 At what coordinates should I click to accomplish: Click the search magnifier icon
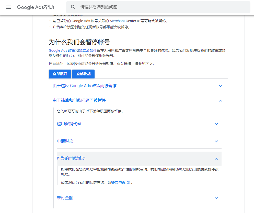coord(73,7)
